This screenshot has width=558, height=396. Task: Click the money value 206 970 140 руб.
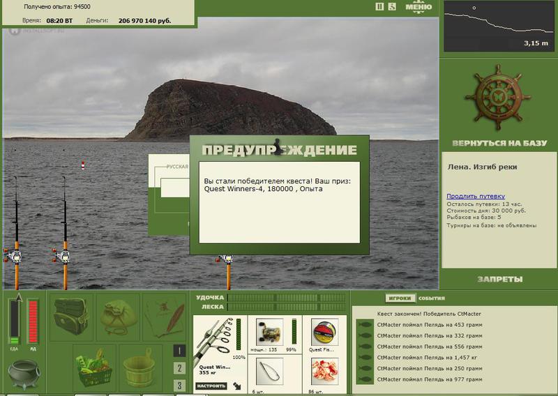(x=145, y=21)
